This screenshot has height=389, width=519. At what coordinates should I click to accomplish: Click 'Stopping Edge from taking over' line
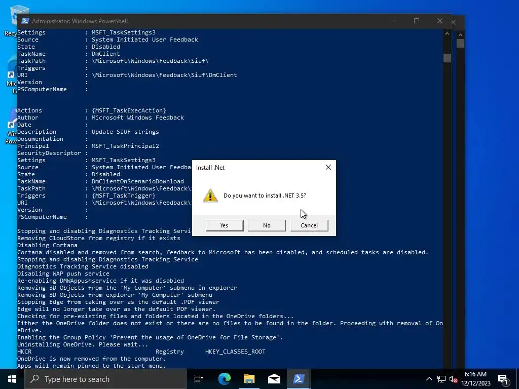(x=118, y=302)
